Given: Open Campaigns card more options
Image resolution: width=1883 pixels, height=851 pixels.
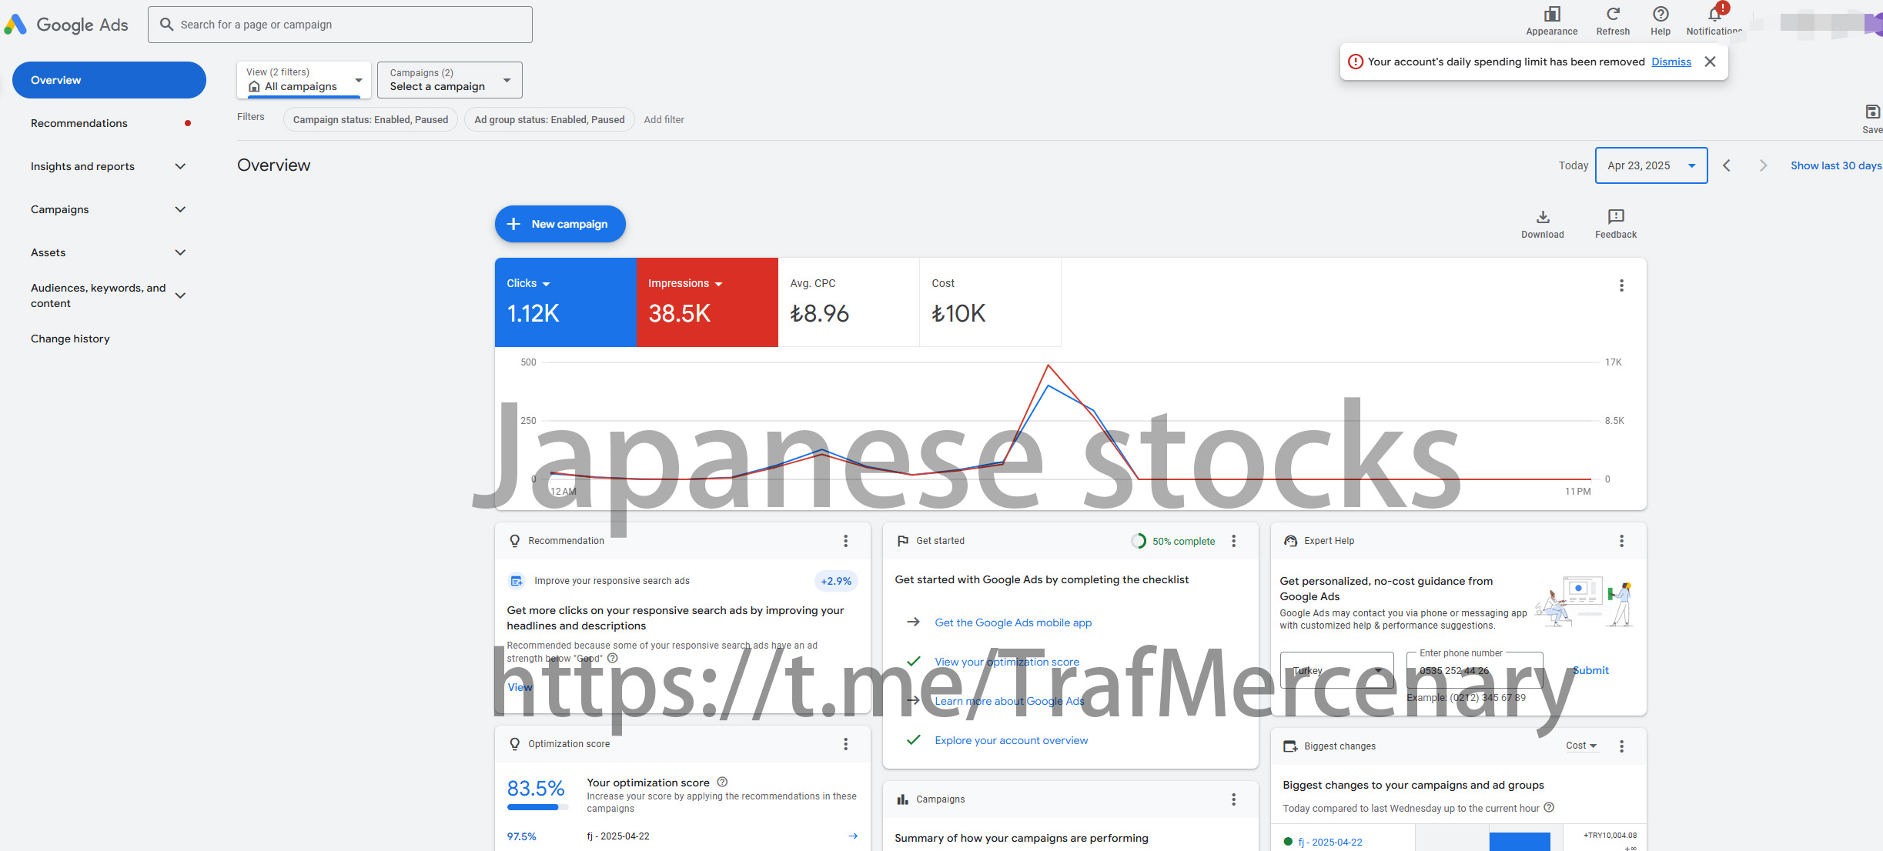Looking at the screenshot, I should [1233, 799].
